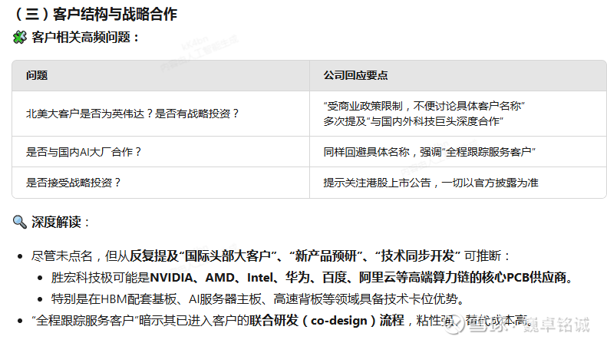Click the bullet about 联合研发（co-design）流程
Image resolution: width=607 pixels, height=343 pixels.
[x=282, y=321]
